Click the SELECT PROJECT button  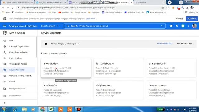[x=164, y=44]
